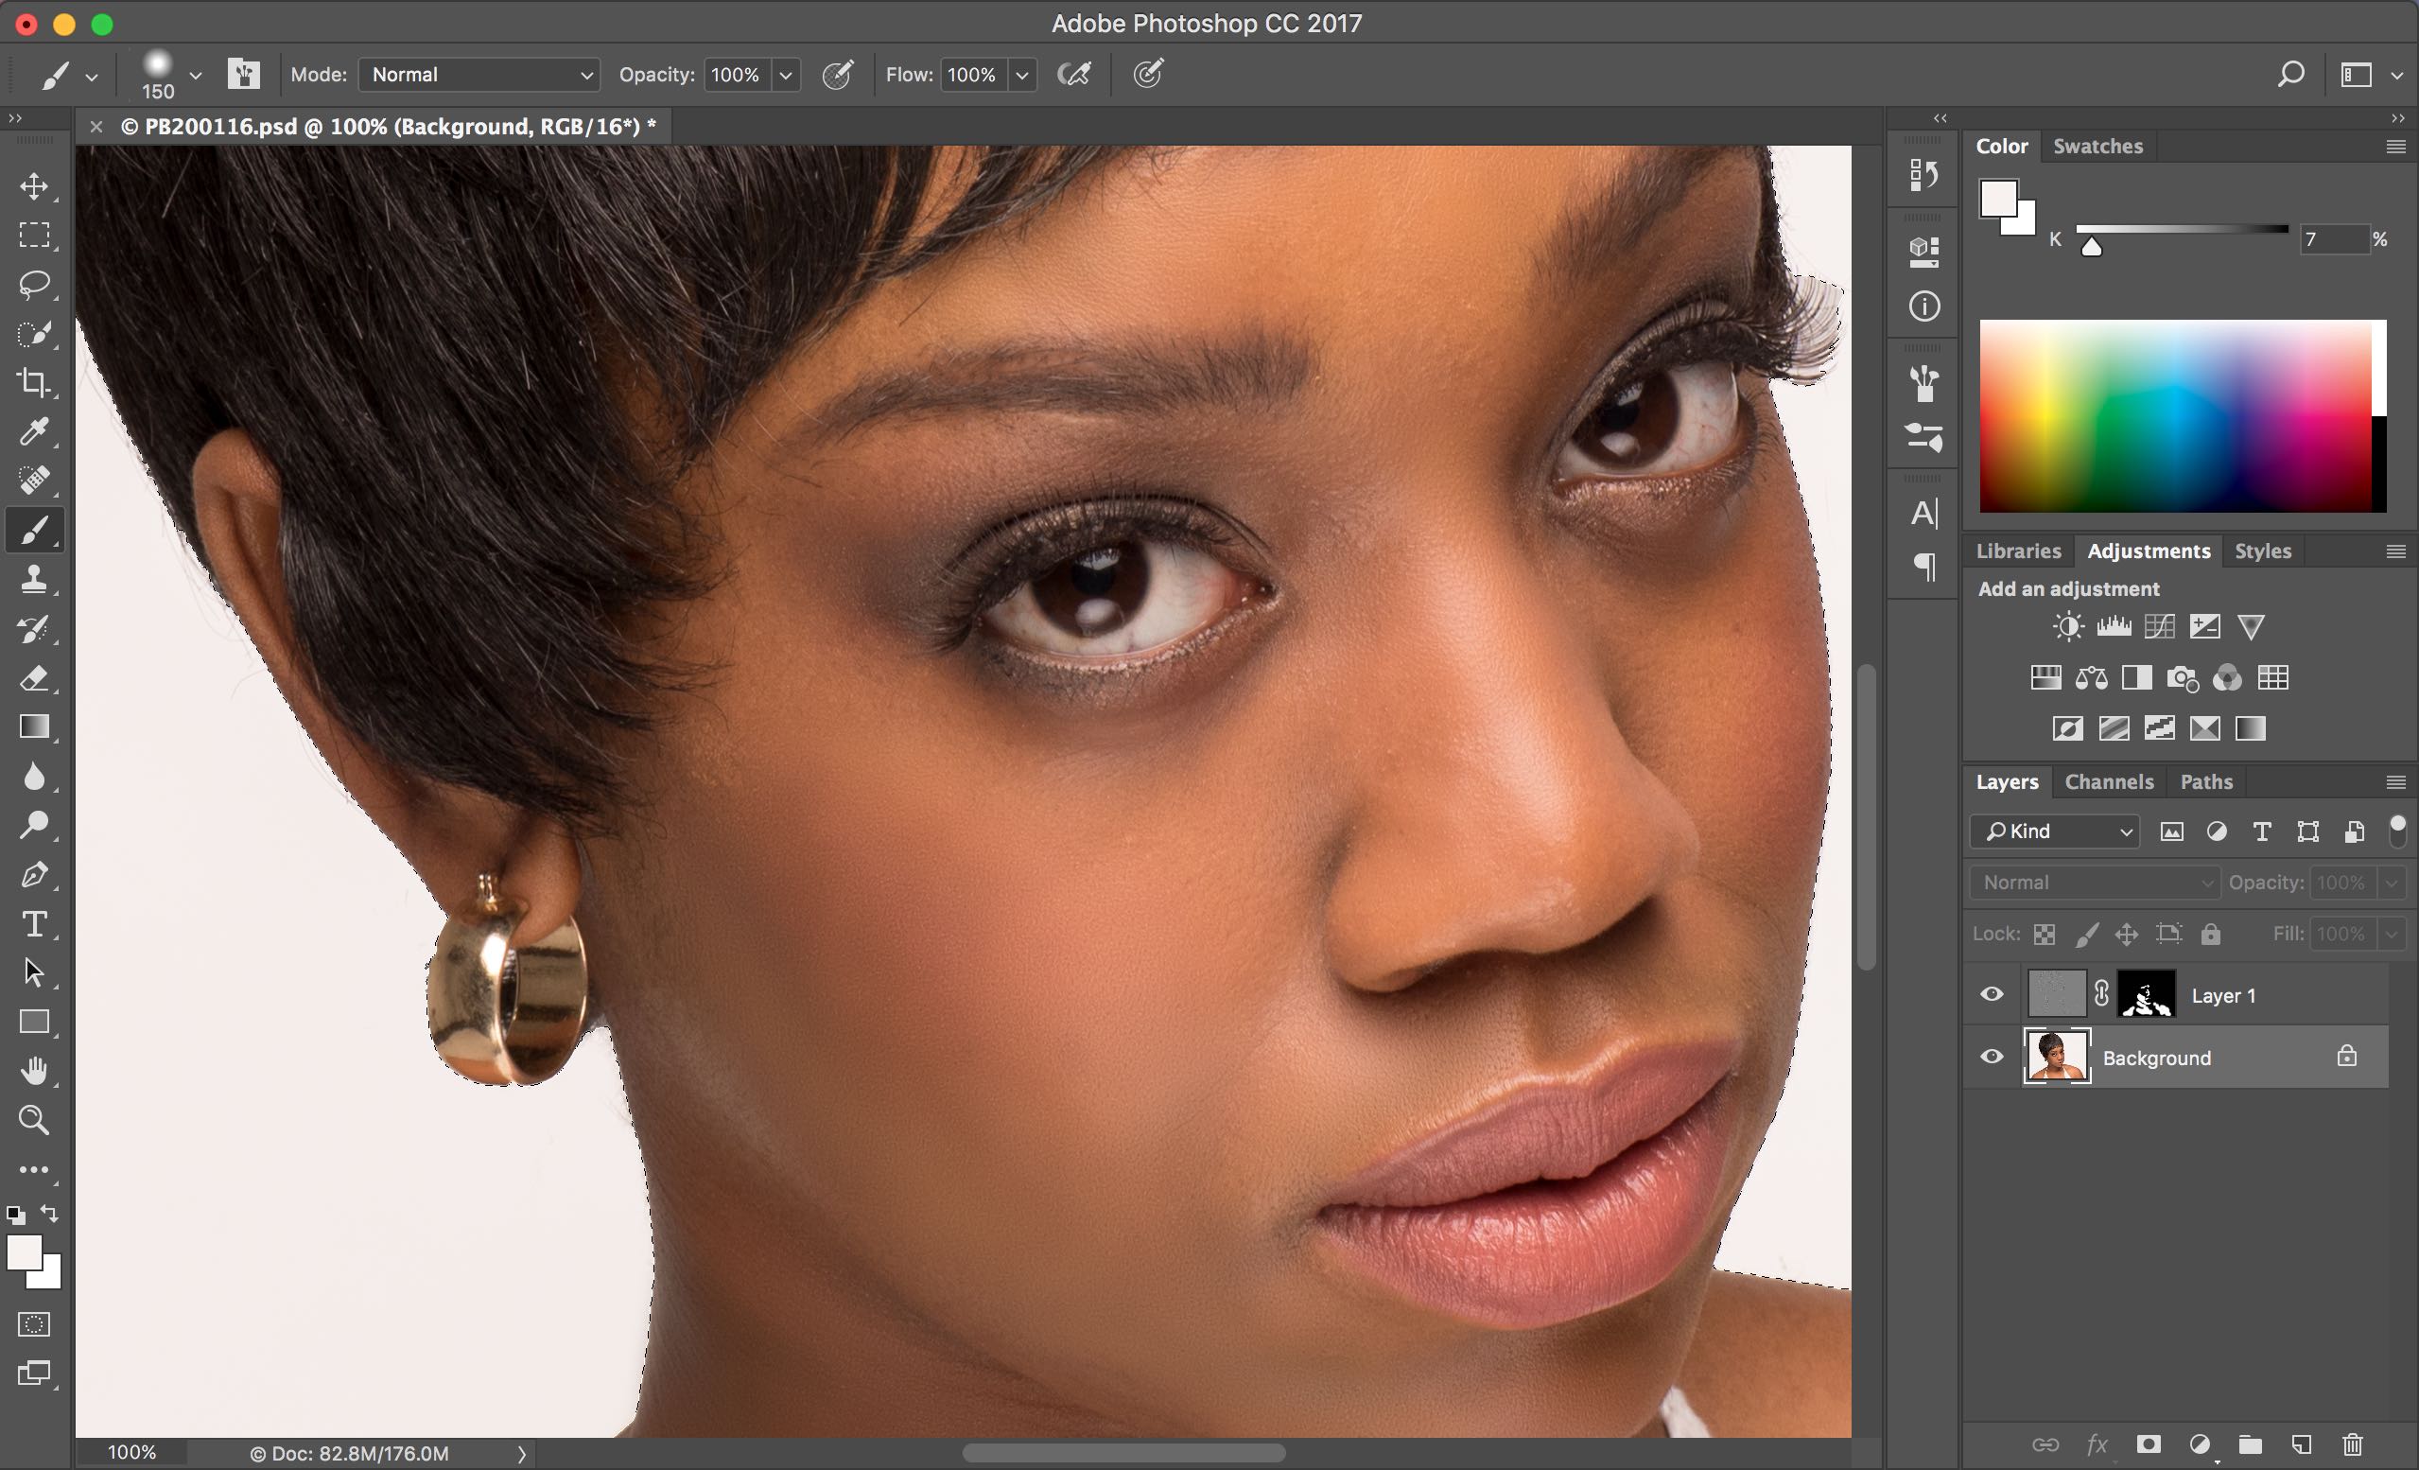Enable the lock transparent pixels option
The width and height of the screenshot is (2419, 1470).
click(2045, 933)
